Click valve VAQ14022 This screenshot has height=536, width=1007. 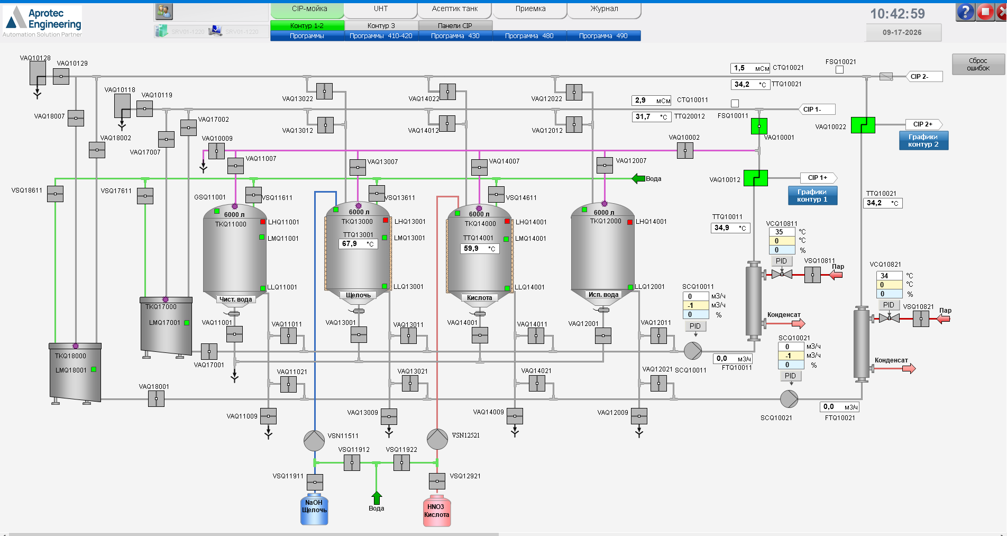tap(447, 92)
